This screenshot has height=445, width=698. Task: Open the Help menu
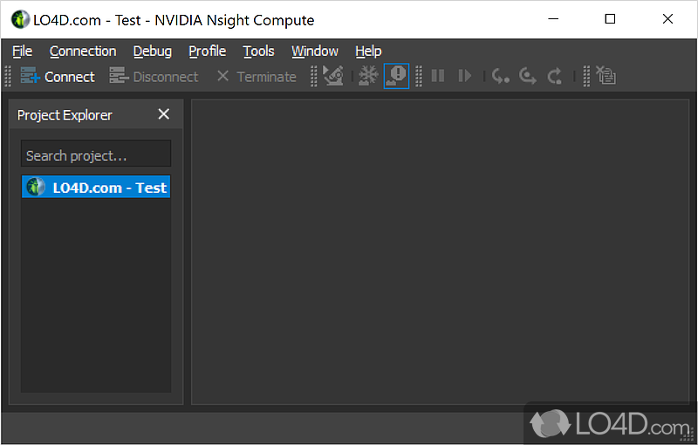368,51
